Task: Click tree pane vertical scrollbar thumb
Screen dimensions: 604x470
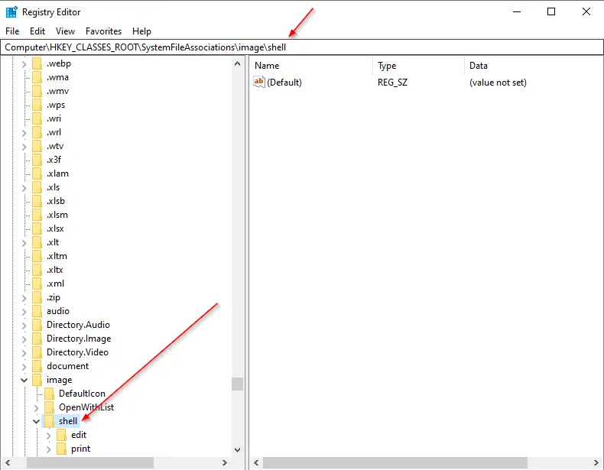Action: point(237,384)
